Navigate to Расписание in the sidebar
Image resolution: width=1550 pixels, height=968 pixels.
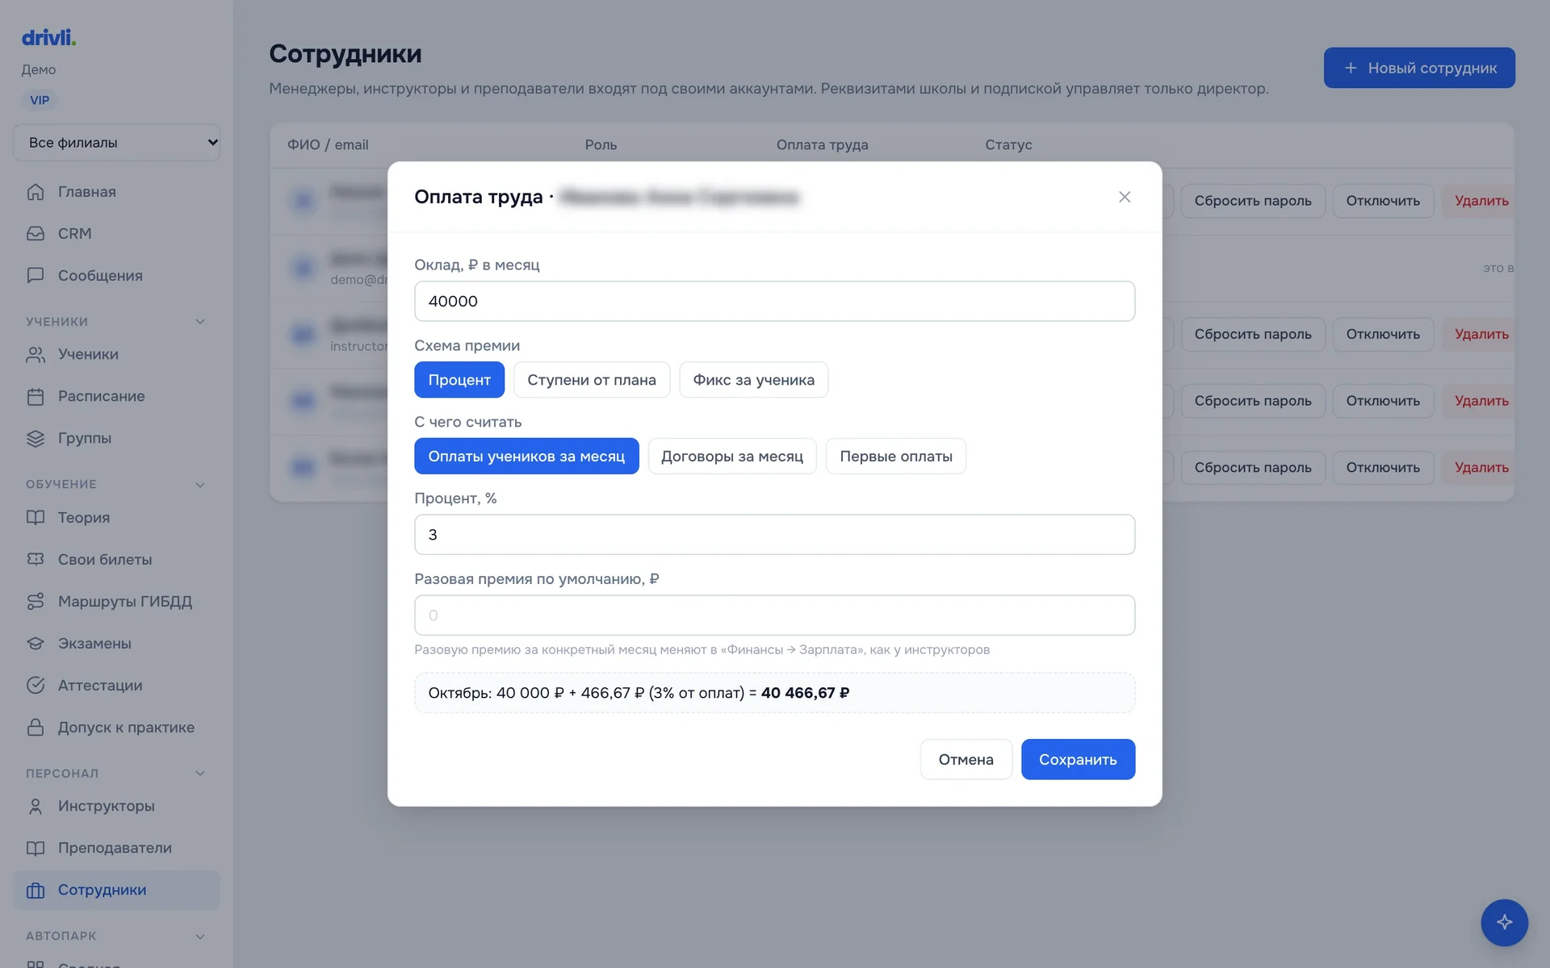117,397
